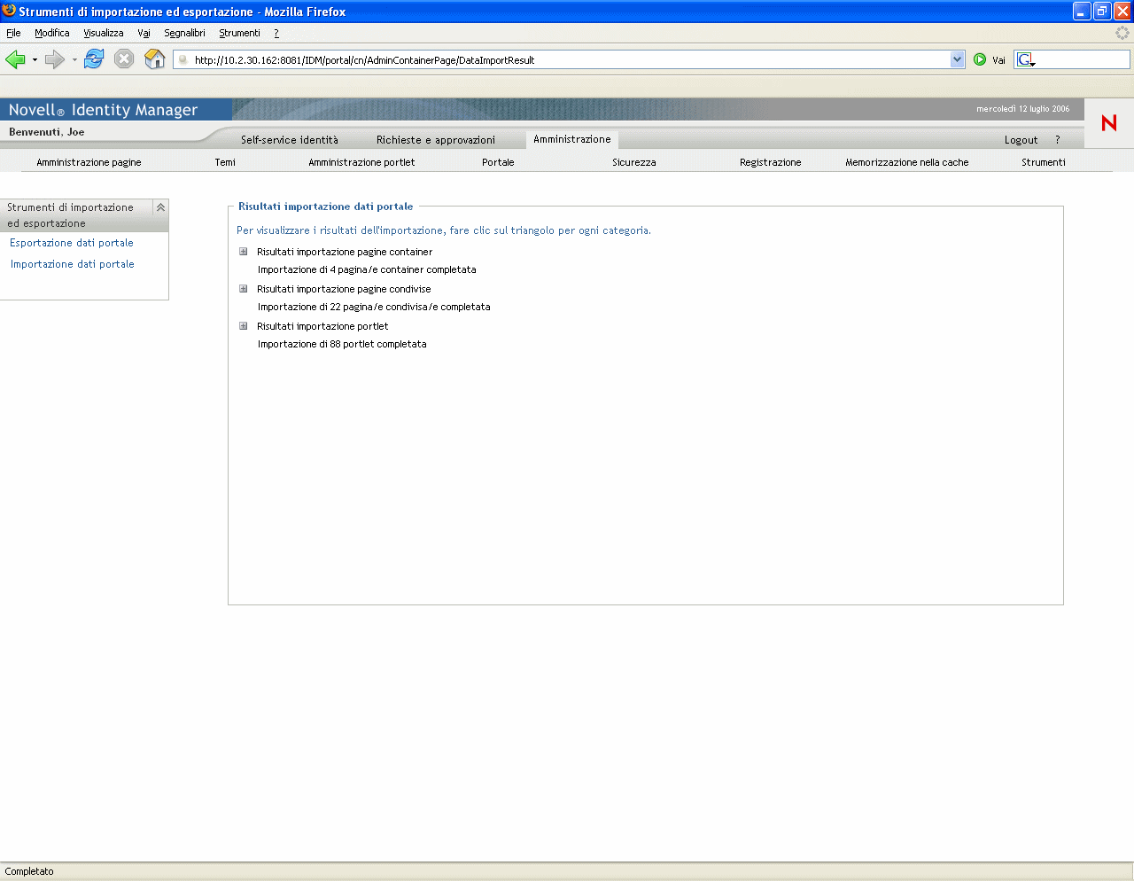
Task: Click the 'Benvenuti, Joe' greeting
Action: click(x=47, y=132)
